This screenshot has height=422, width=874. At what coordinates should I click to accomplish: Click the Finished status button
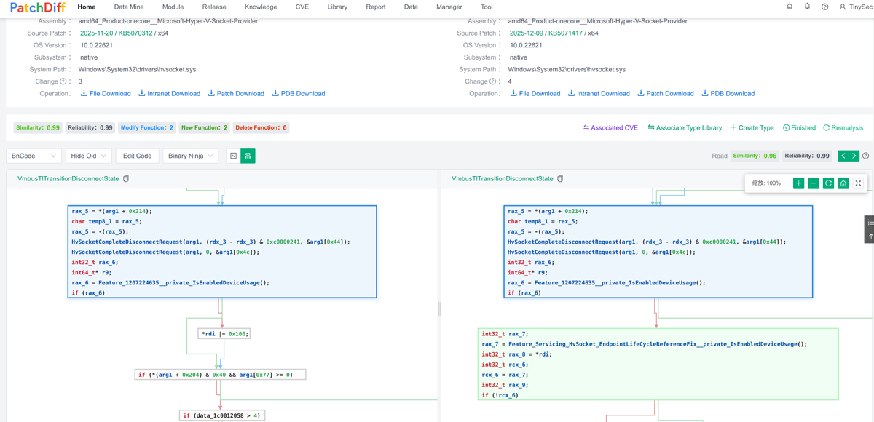(799, 127)
